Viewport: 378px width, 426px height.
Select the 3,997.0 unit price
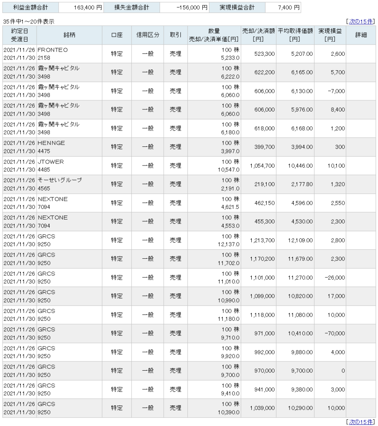231,151
